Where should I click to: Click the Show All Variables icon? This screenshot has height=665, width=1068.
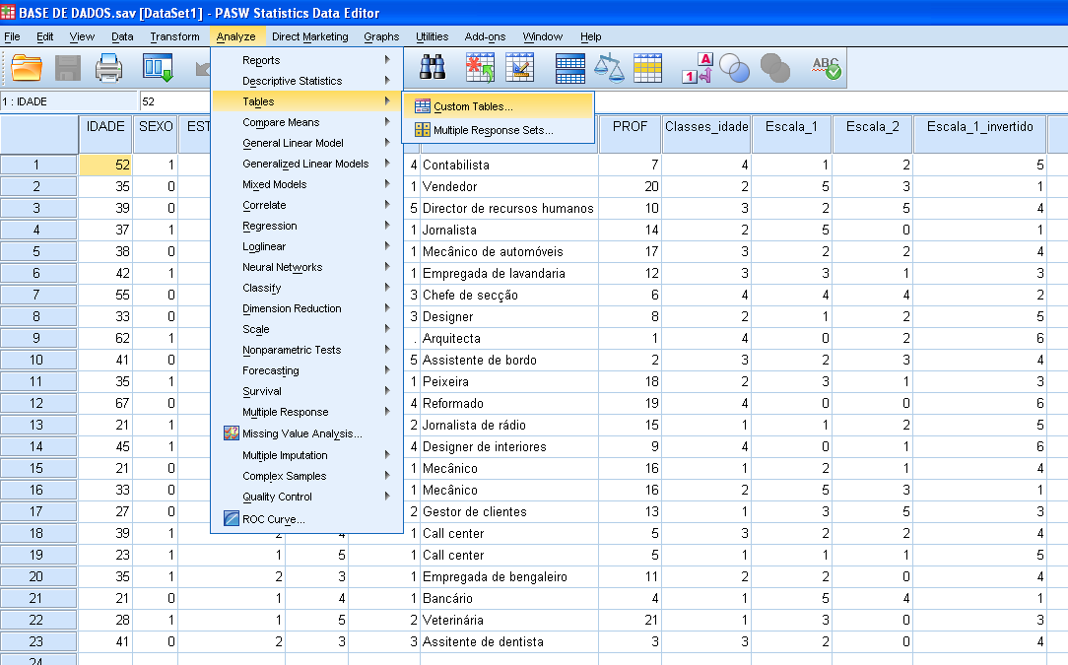tap(774, 69)
